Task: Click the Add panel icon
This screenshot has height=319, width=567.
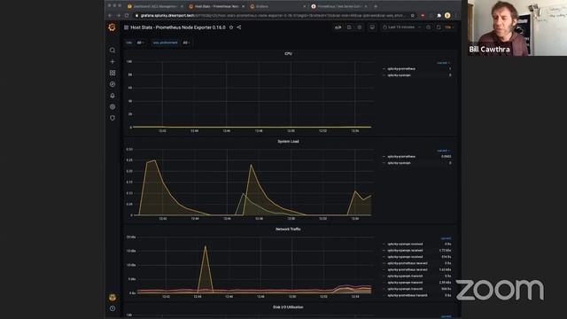Action: [x=338, y=27]
